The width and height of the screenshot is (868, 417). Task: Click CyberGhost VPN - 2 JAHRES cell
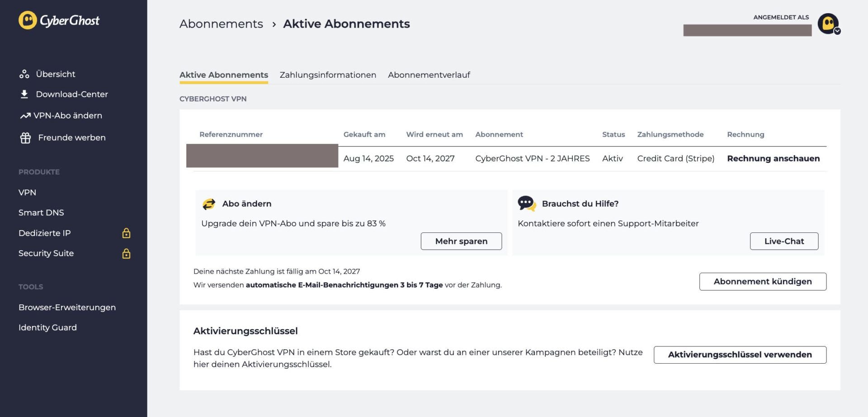click(x=533, y=158)
